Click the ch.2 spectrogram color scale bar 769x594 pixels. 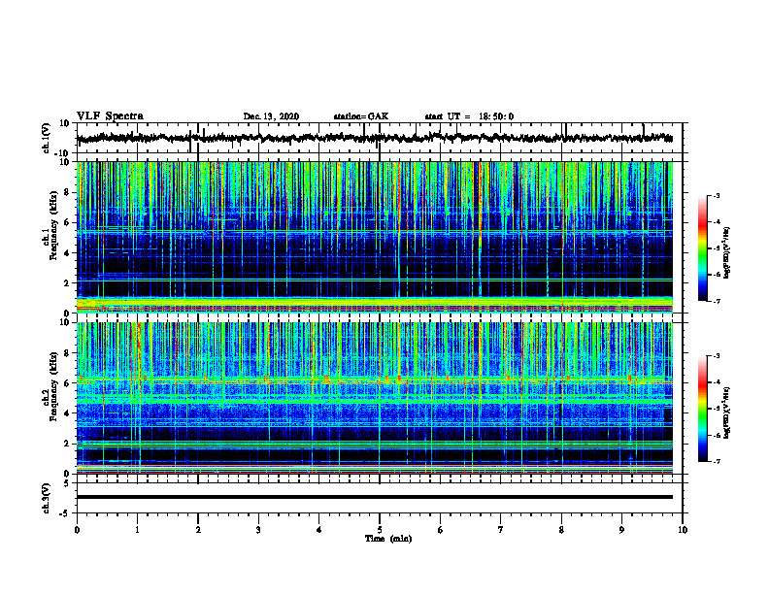coord(702,409)
